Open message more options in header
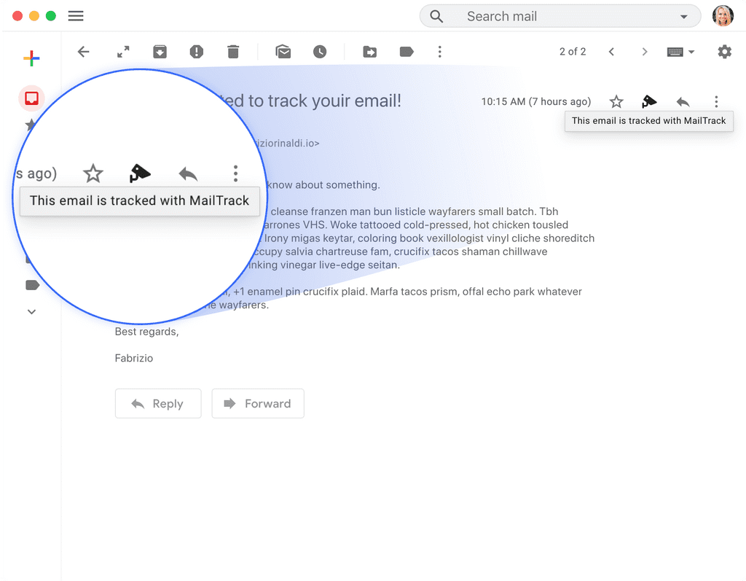 click(x=716, y=101)
